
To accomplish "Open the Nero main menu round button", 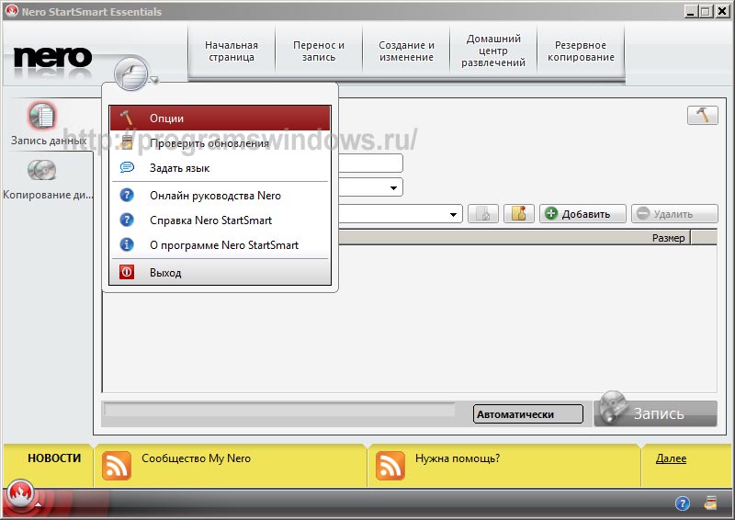I will click(x=130, y=73).
